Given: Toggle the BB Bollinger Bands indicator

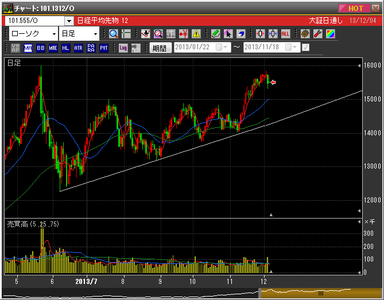Looking at the screenshot, I should (x=40, y=48).
